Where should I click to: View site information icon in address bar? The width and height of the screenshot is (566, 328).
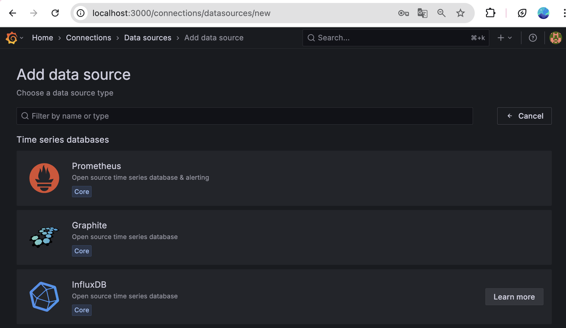pos(81,13)
